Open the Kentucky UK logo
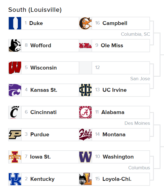The image size is (164, 194). (15, 179)
